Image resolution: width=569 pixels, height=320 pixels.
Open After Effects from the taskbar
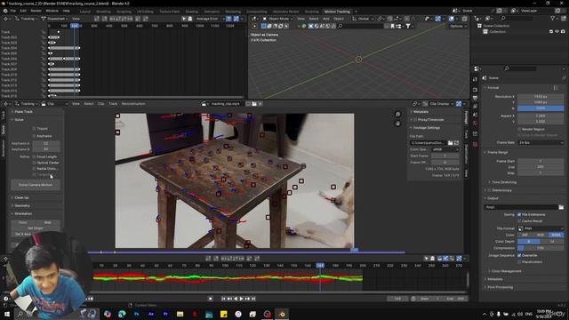click(x=151, y=314)
